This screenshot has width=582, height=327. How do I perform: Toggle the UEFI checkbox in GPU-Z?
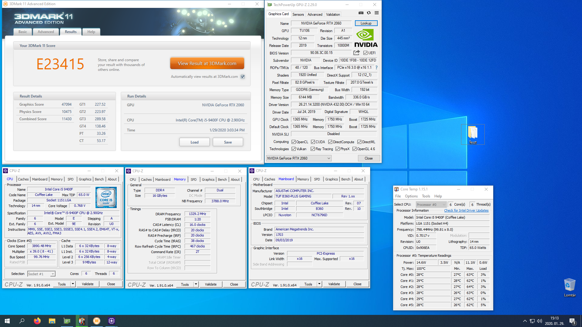(365, 53)
